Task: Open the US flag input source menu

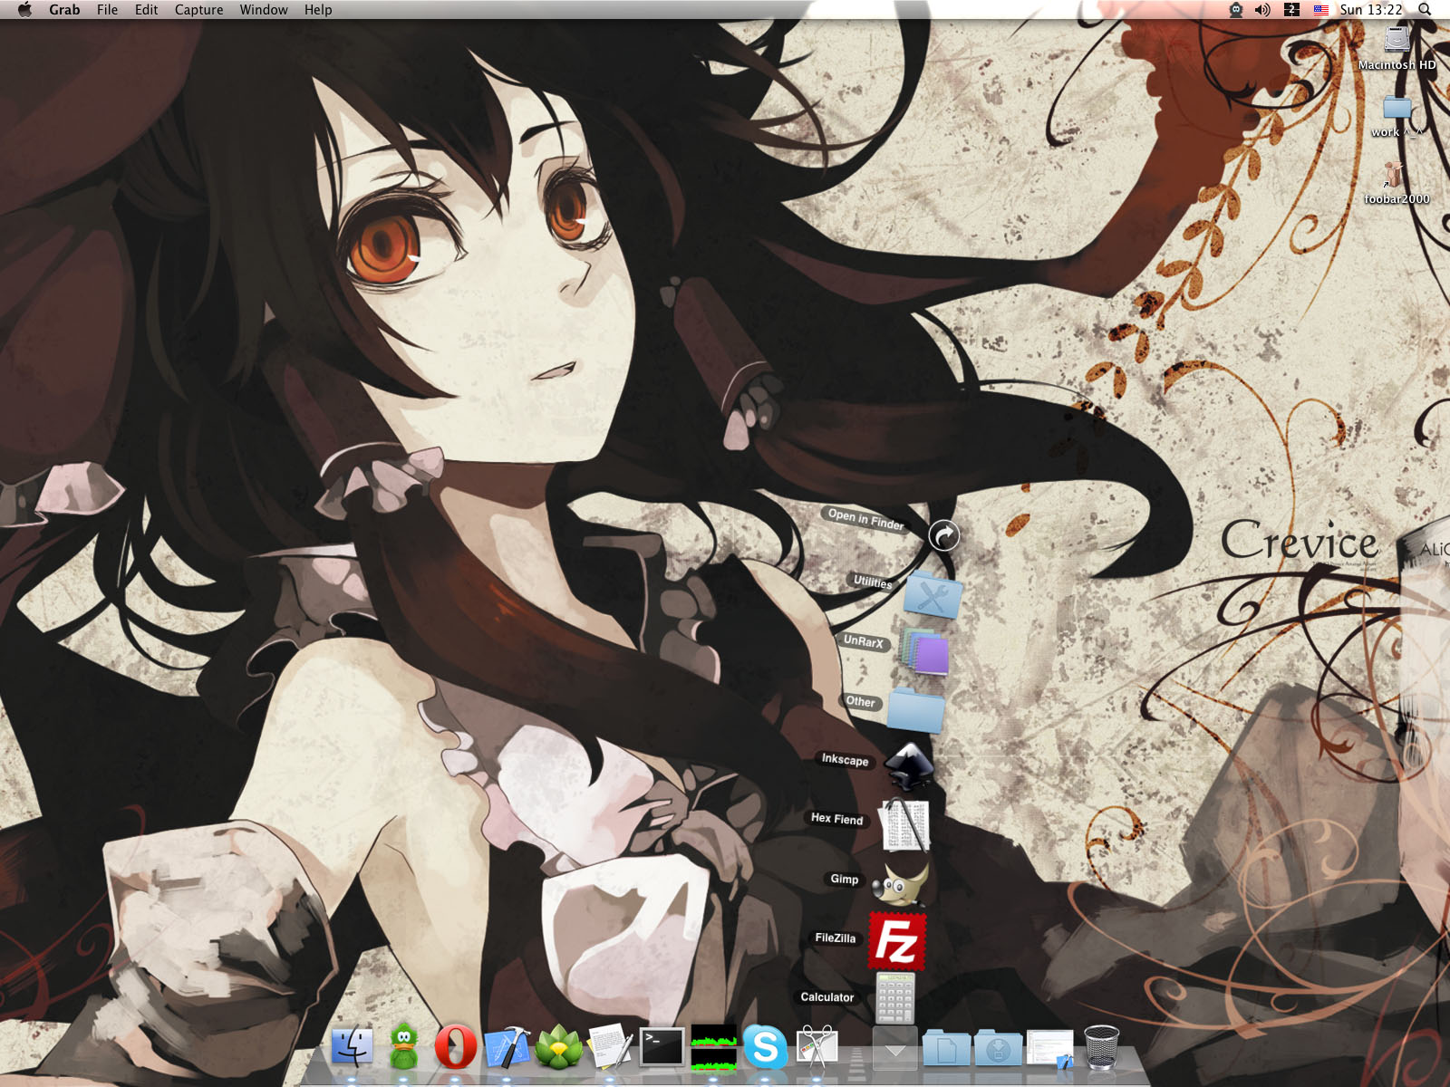Action: click(1320, 10)
